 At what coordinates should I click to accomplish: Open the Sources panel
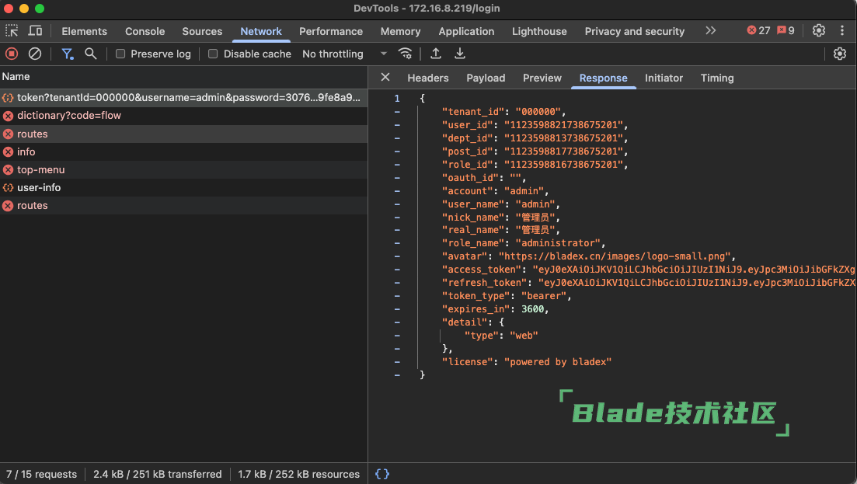202,31
